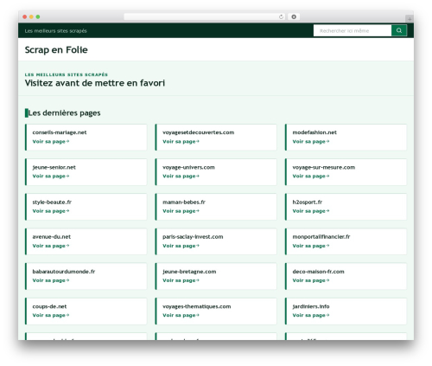Open "Voir sa page" for voyage-sur-mesure.com
Screen dimensions: 432x366
click(x=311, y=176)
